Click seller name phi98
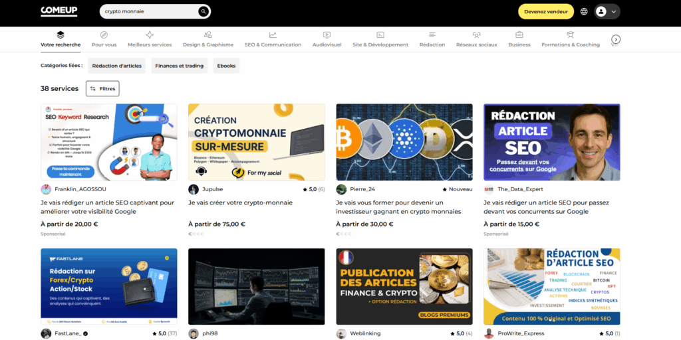Viewport: 681px width, 340px height. pos(211,334)
